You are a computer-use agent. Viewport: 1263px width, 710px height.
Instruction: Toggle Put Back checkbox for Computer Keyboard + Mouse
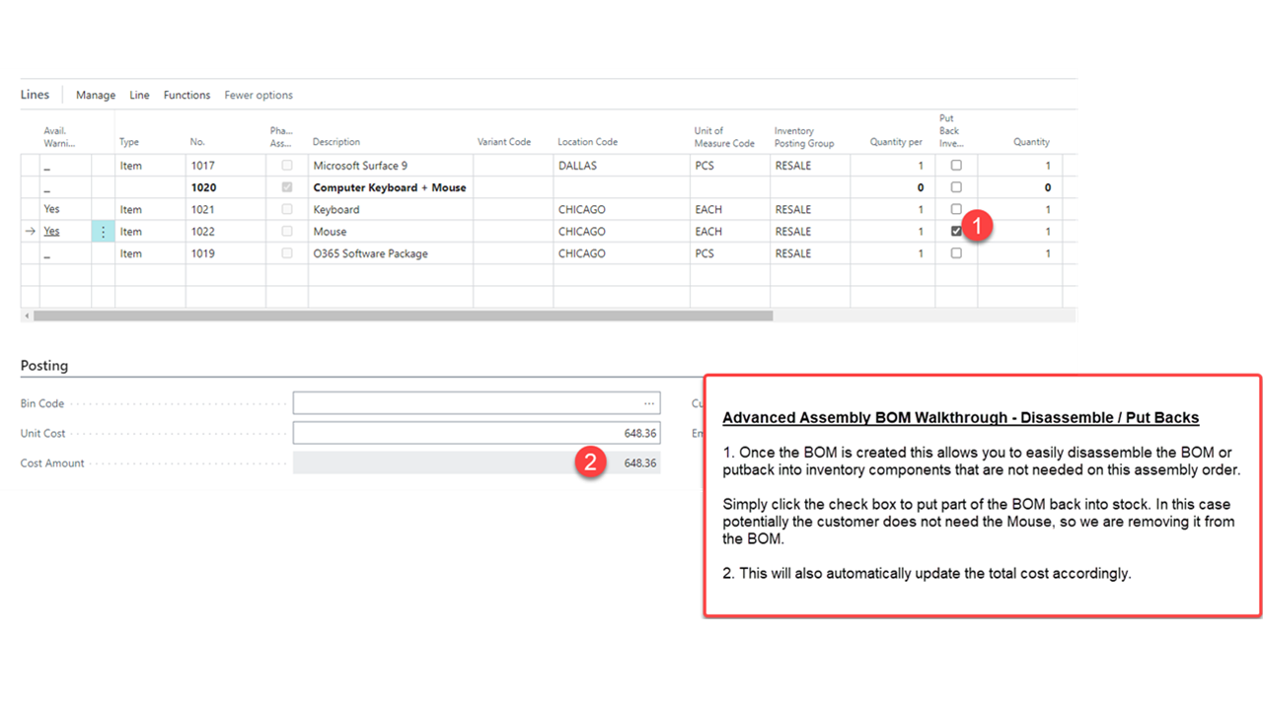coord(956,187)
